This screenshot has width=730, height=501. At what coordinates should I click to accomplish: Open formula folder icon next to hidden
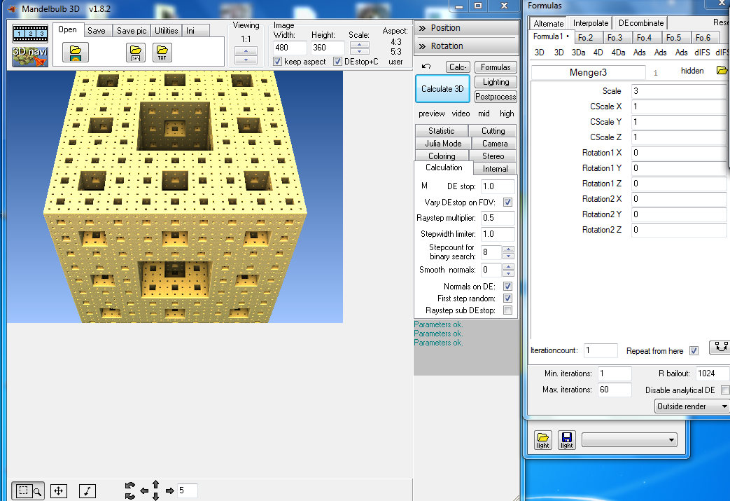722,70
